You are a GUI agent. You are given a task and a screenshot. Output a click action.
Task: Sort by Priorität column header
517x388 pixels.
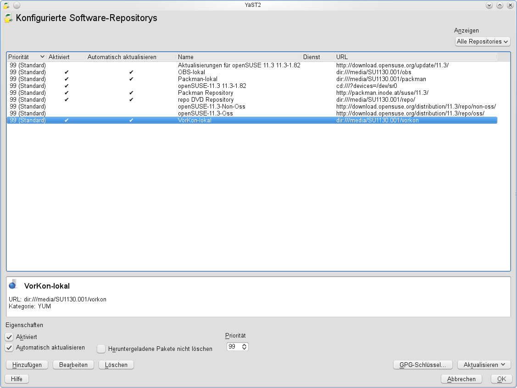coord(27,57)
